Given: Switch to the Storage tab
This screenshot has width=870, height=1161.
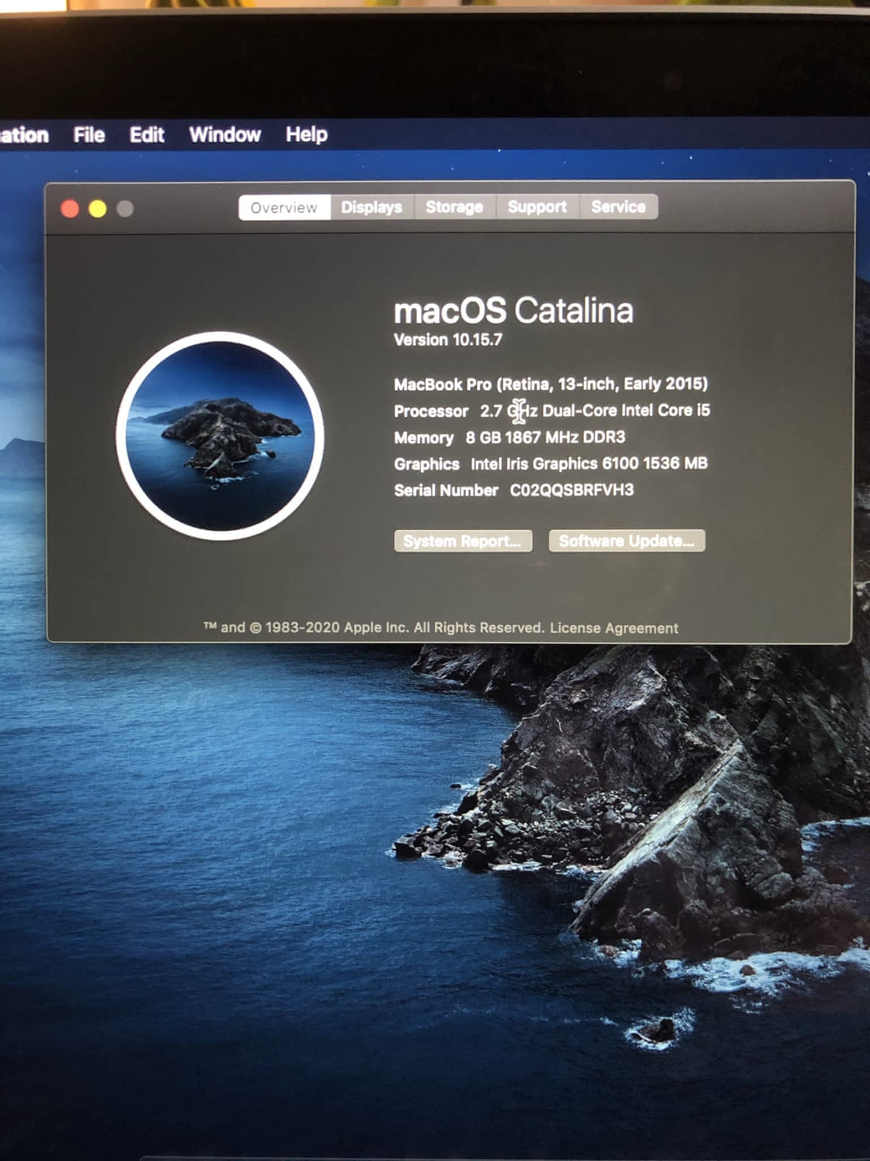Looking at the screenshot, I should point(455,207).
